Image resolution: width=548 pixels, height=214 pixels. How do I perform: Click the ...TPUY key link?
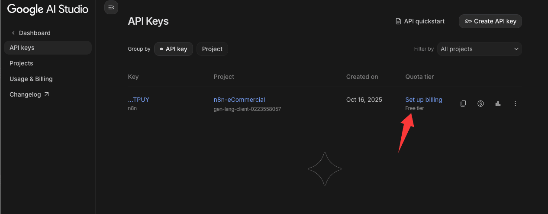[139, 100]
